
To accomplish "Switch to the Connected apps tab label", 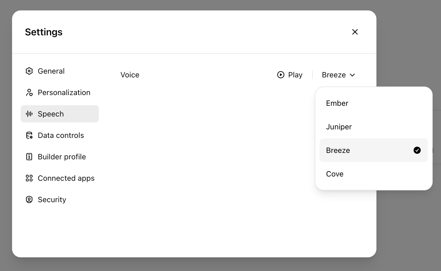I will coord(66,178).
